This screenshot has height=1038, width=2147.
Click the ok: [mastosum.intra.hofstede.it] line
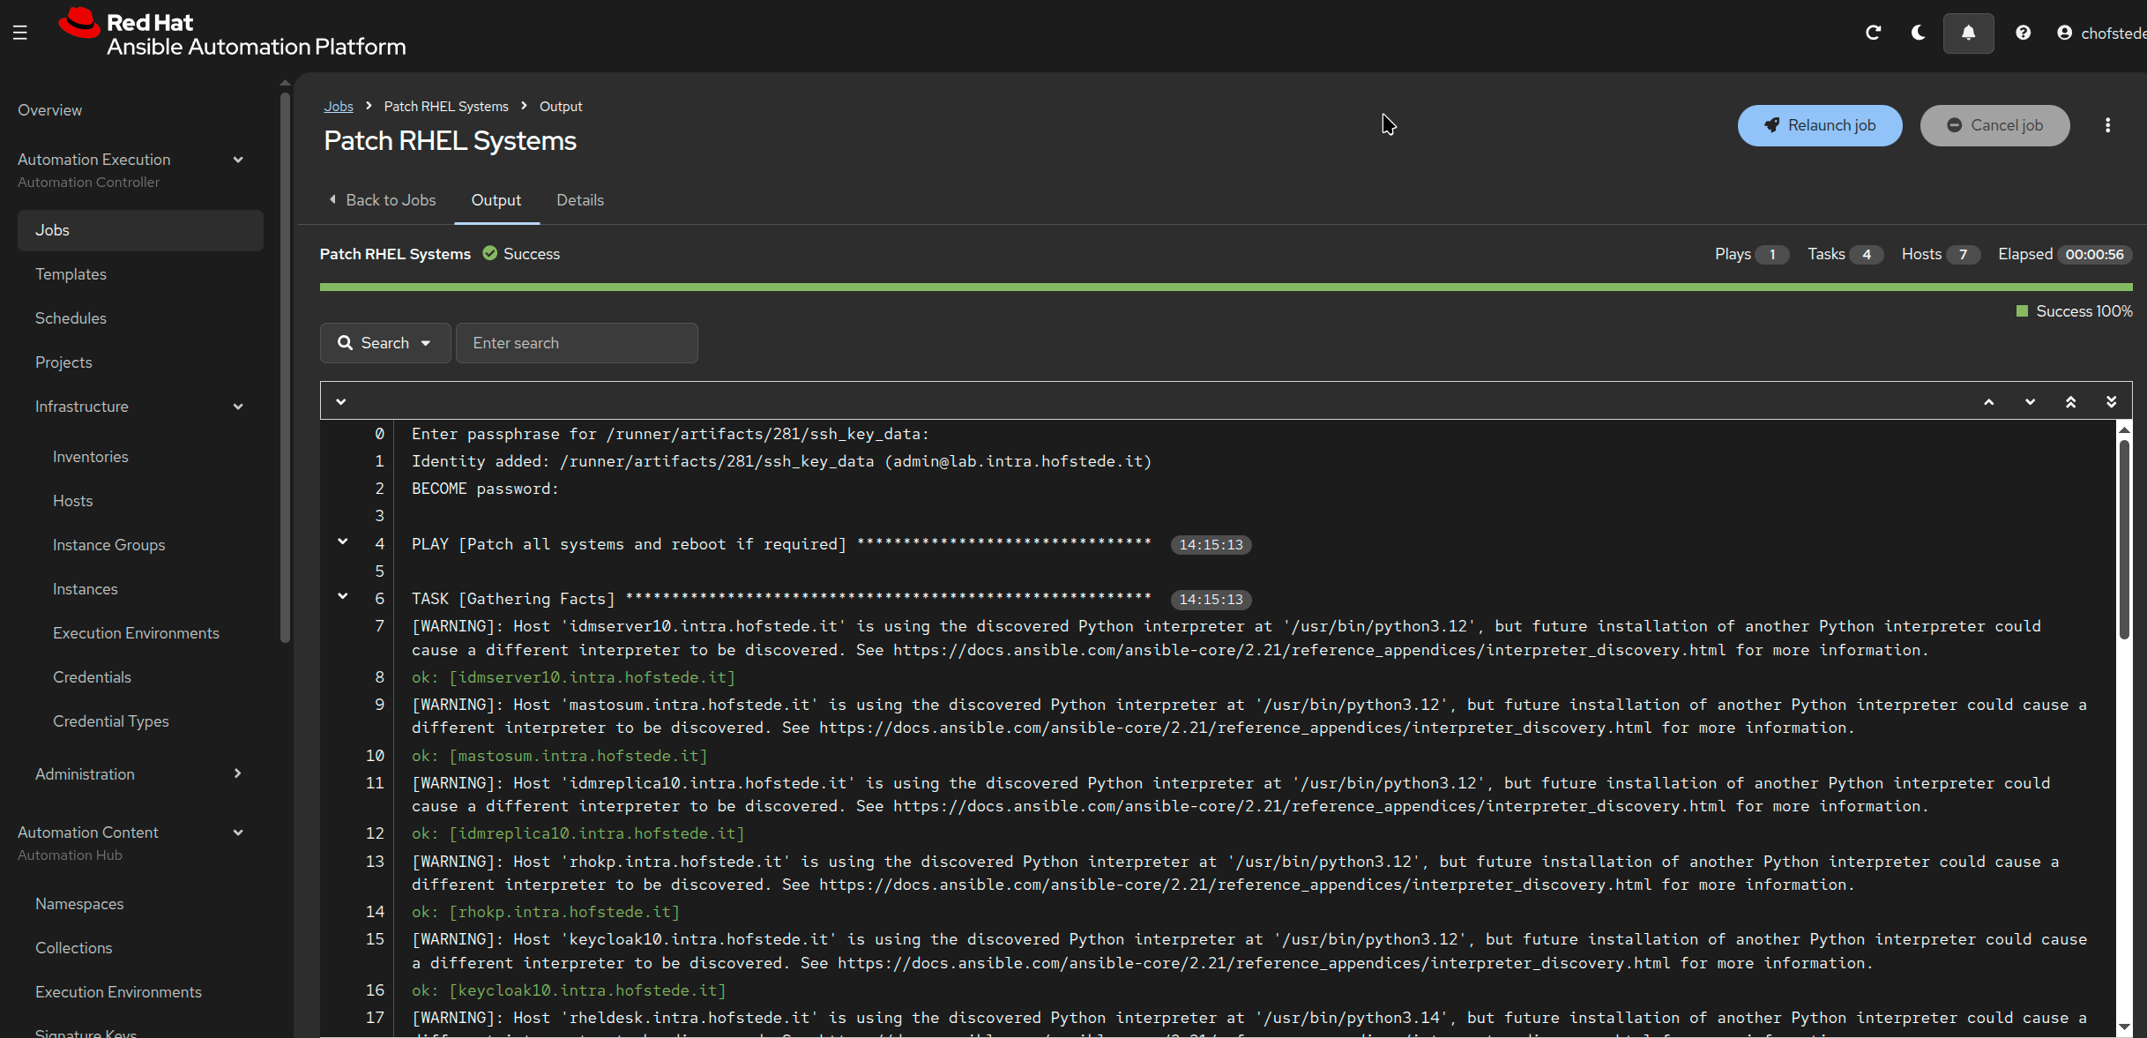[559, 756]
